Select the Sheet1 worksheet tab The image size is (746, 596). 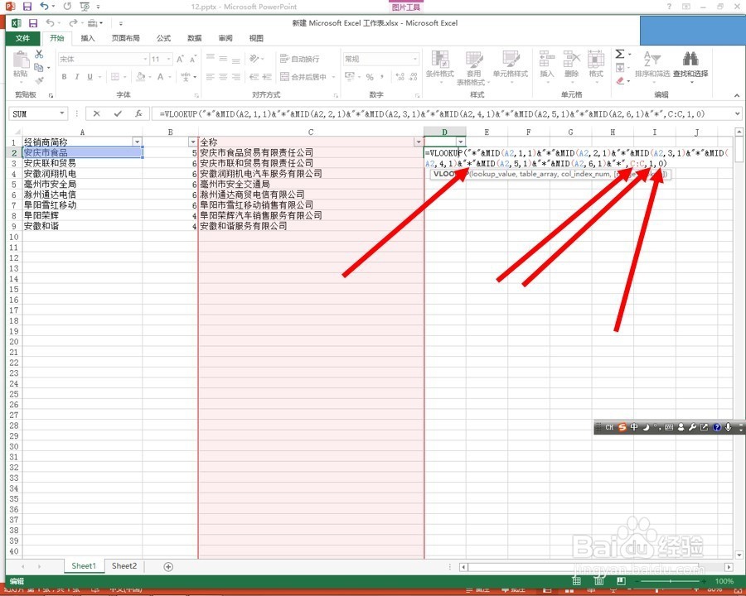84,565
